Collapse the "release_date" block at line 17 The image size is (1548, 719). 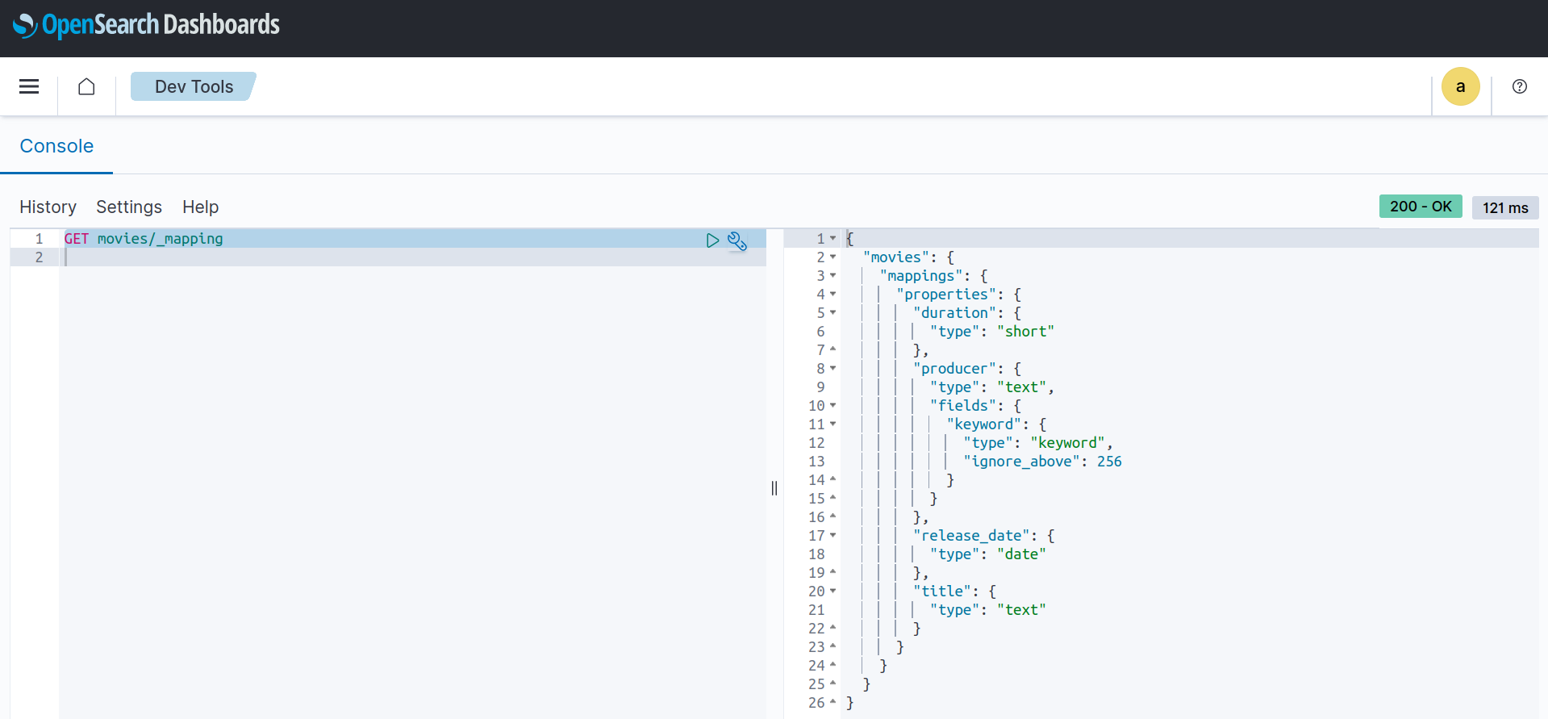(833, 536)
